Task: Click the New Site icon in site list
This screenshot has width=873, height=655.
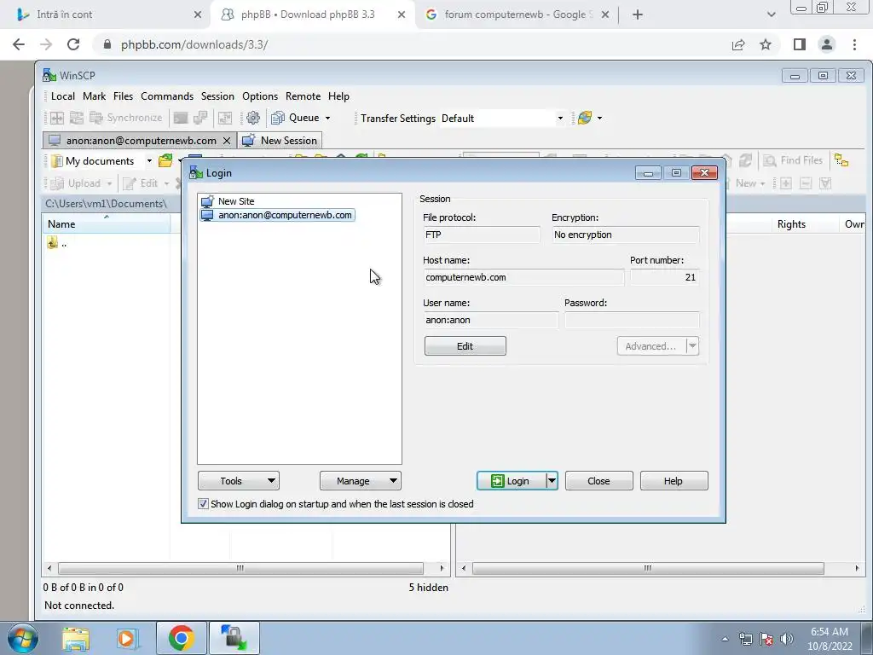Action: (x=207, y=201)
